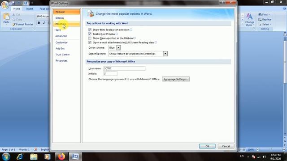Select Add-Ins category in Word Options
This screenshot has width=287, height=161.
pyautogui.click(x=67, y=49)
